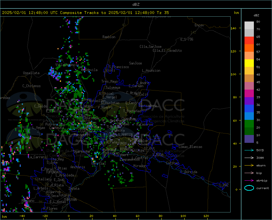272x220 pixels.
Task: Click the dBZ title at top
Action: point(136,5)
